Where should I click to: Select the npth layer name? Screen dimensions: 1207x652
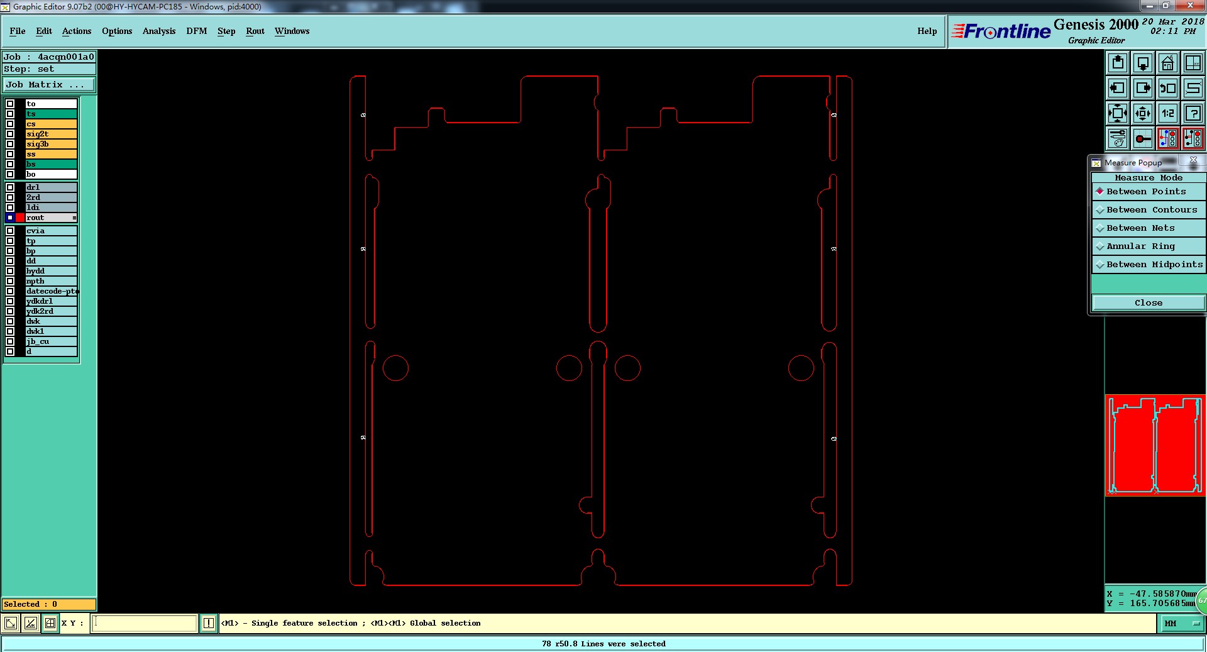pos(51,281)
